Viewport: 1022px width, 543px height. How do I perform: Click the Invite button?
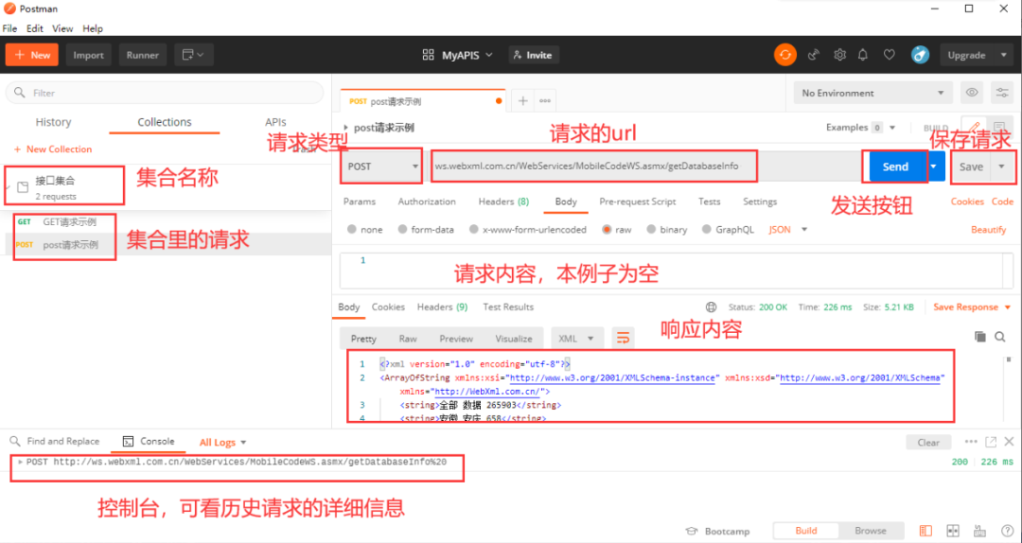coord(534,56)
